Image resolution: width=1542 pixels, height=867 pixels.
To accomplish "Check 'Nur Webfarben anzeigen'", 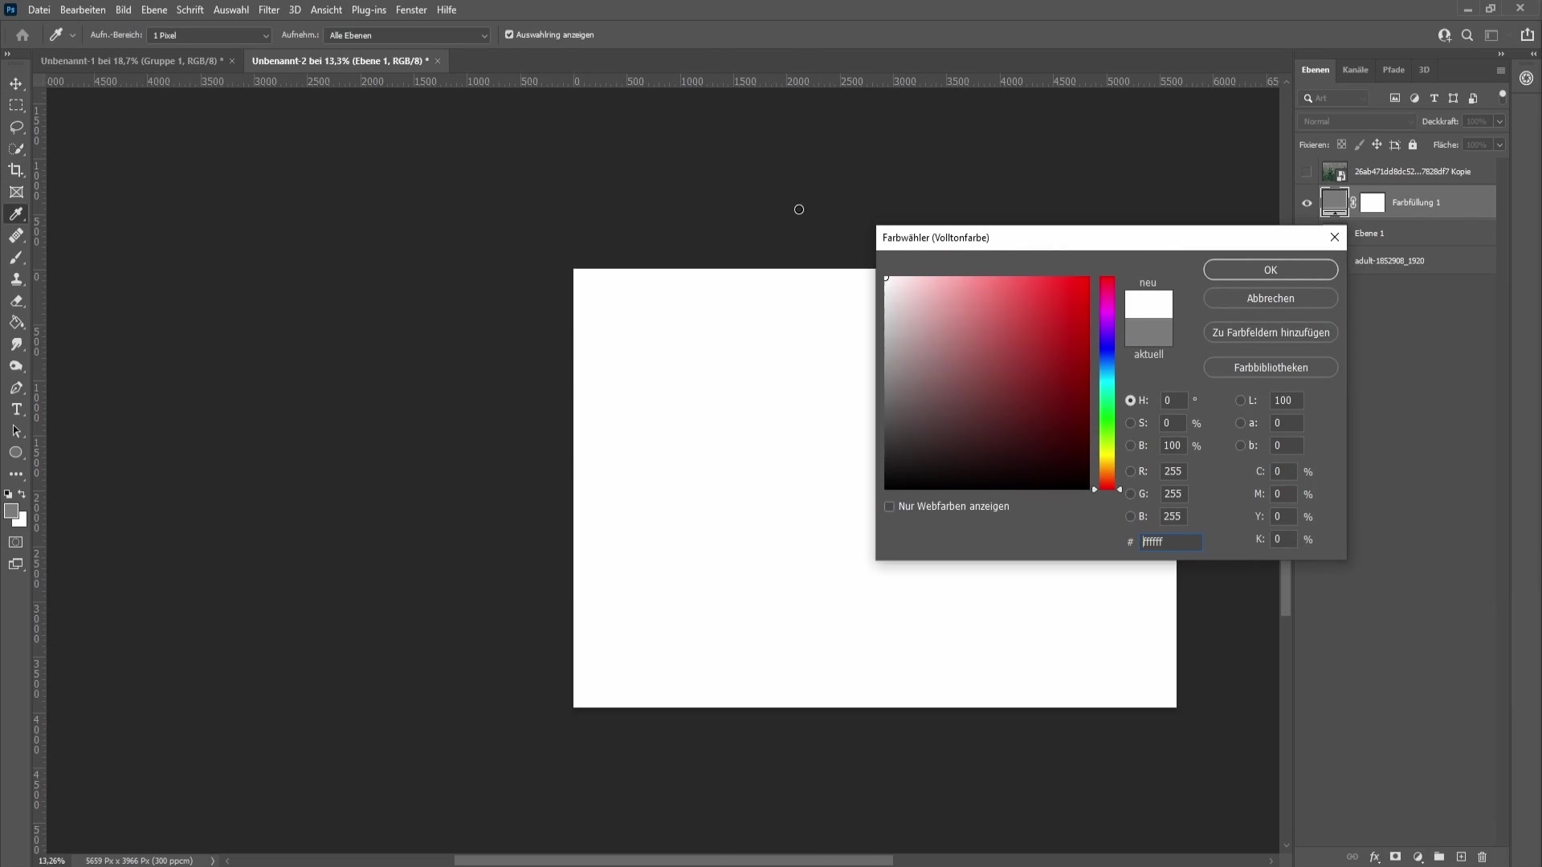I will click(x=889, y=507).
